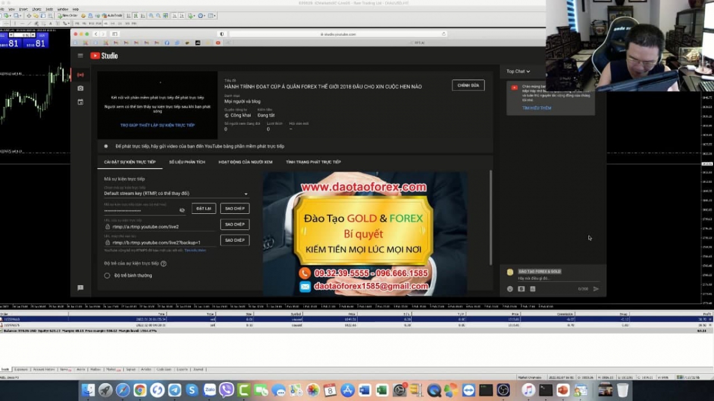This screenshot has width=714, height=401.
Task: Open the Charts menu in MetaTrader
Action: (x=36, y=10)
